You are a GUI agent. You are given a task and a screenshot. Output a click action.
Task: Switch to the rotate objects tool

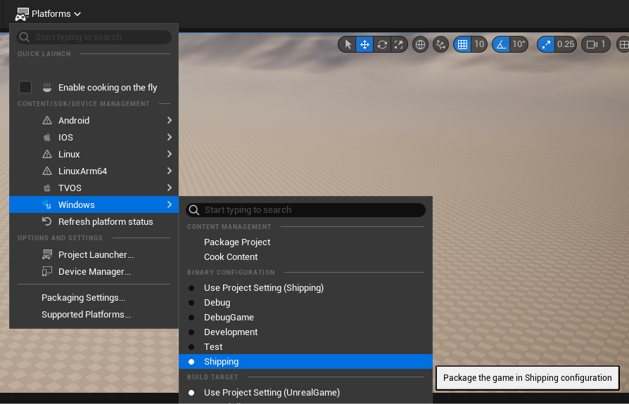382,44
